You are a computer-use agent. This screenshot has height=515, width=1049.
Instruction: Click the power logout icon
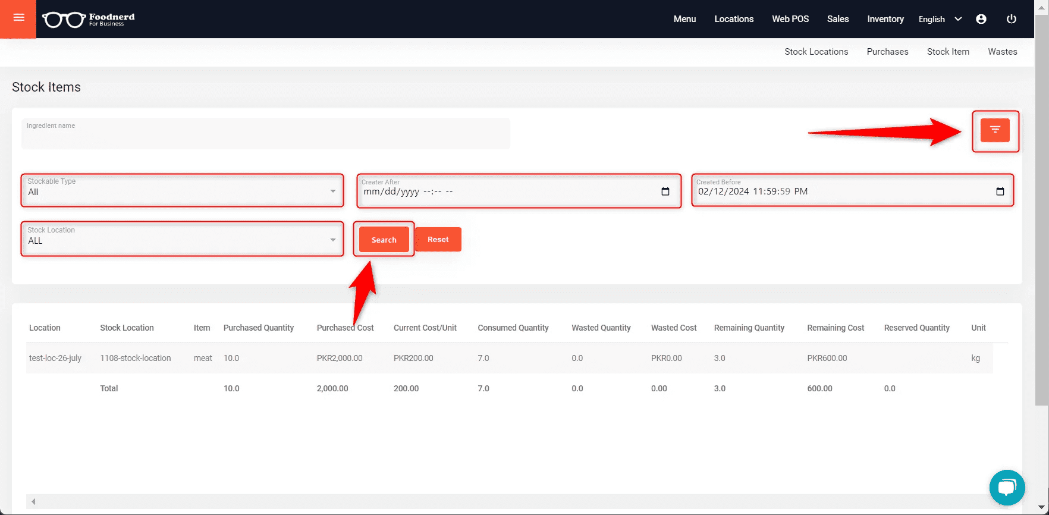pyautogui.click(x=1011, y=19)
